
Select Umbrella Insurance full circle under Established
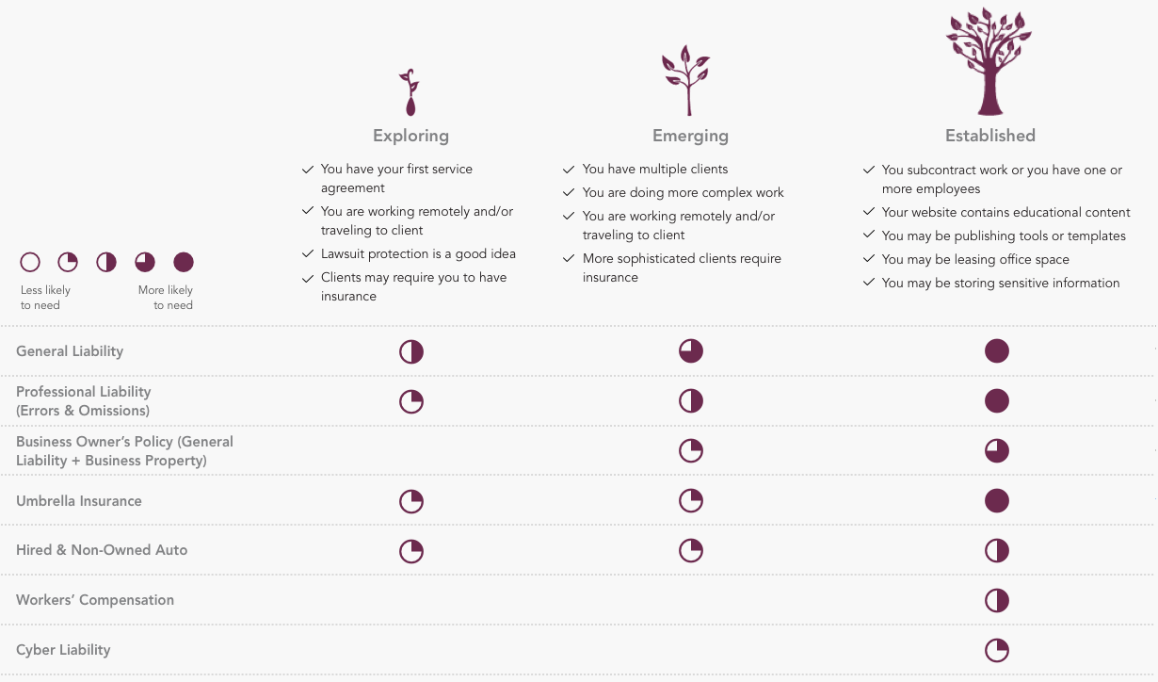[x=997, y=501]
